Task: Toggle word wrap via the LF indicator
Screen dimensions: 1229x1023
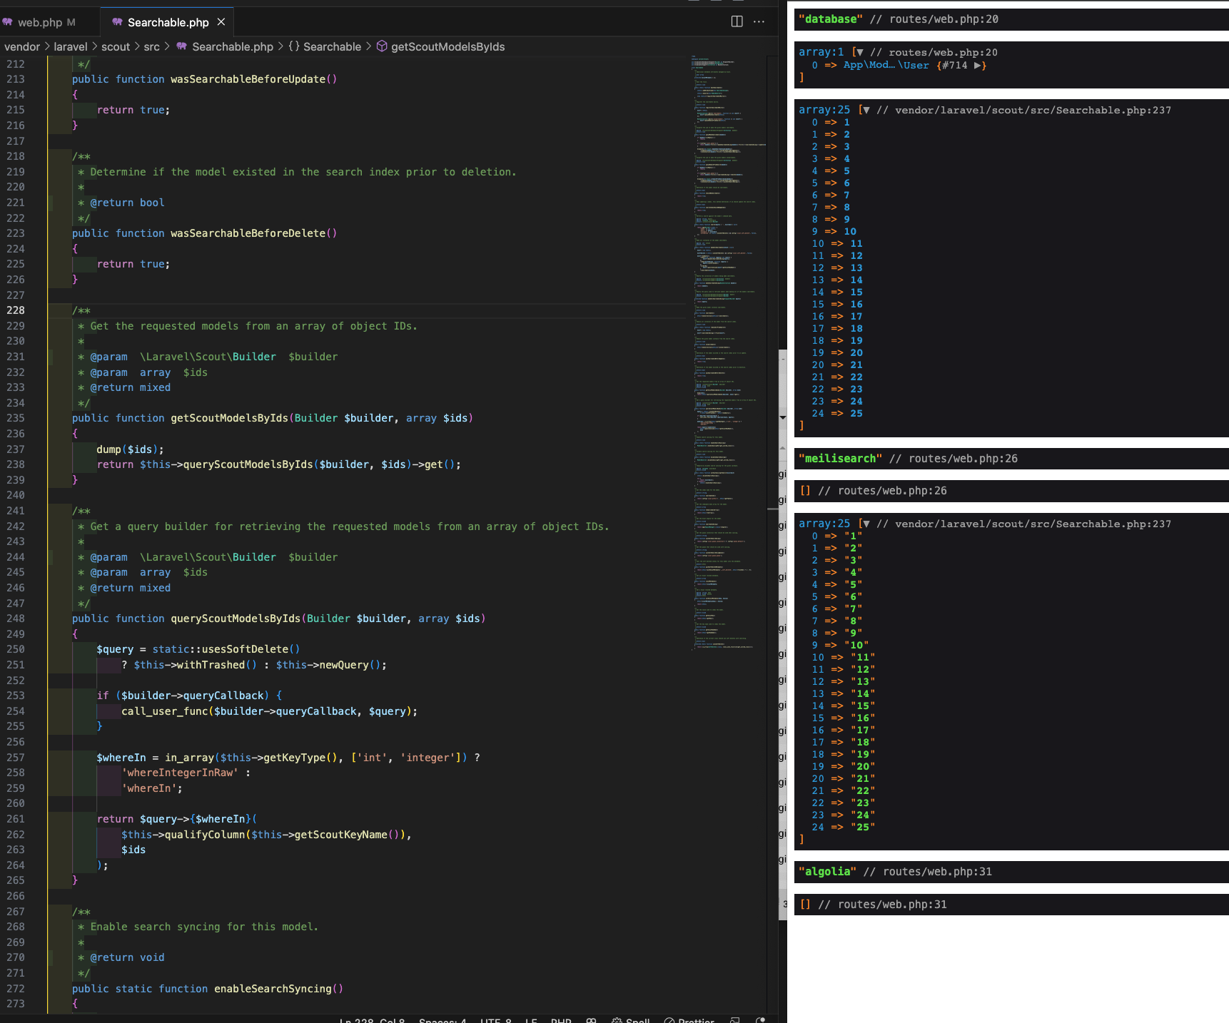Action: coord(530,1020)
